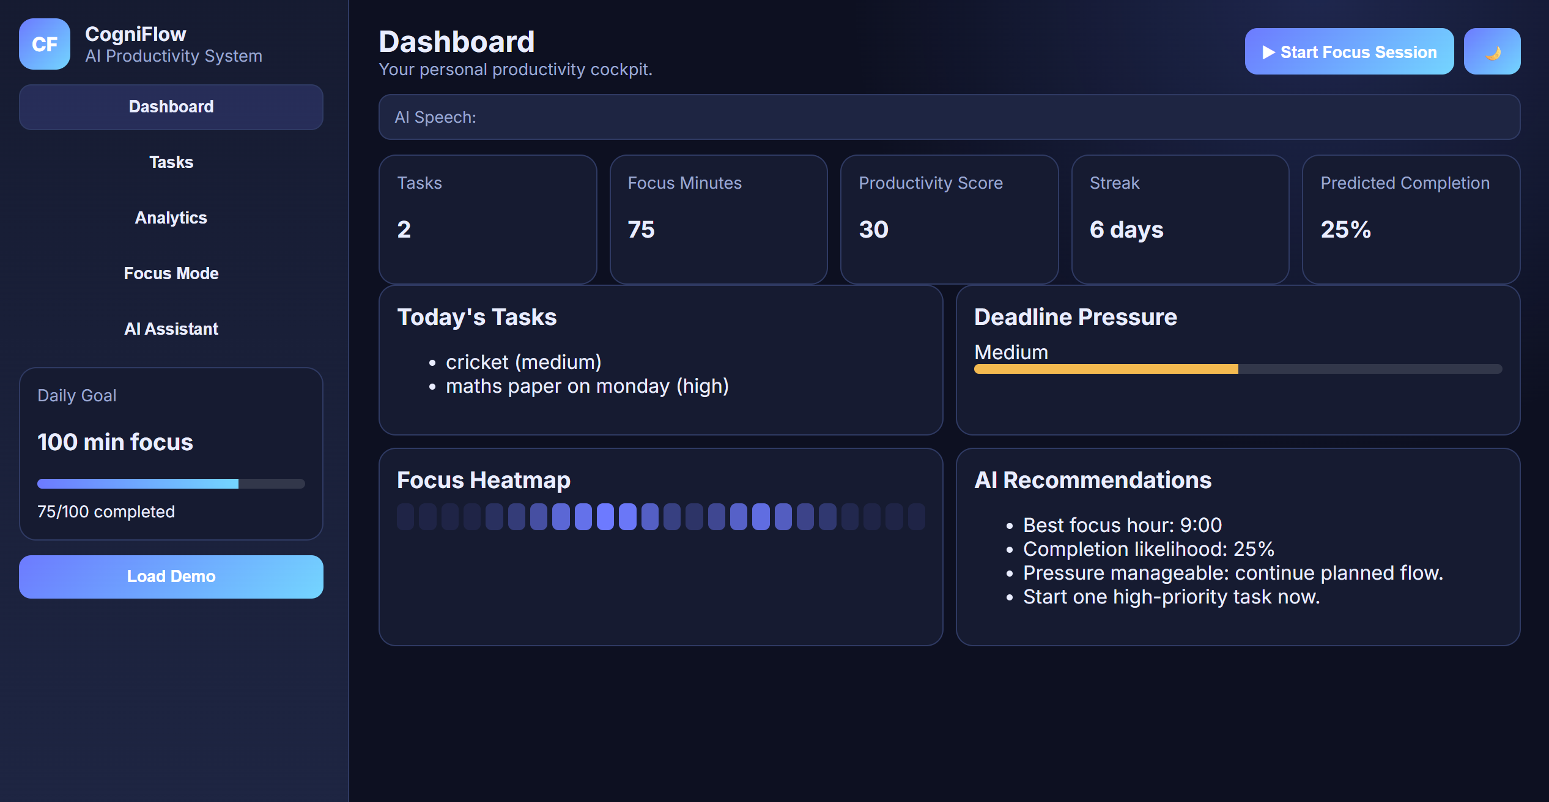Click the brightest Focus Heatmap cell
The image size is (1549, 802).
click(605, 517)
